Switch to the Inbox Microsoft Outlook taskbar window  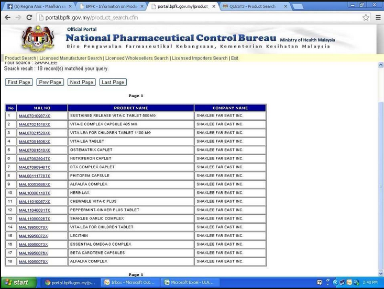point(130,283)
